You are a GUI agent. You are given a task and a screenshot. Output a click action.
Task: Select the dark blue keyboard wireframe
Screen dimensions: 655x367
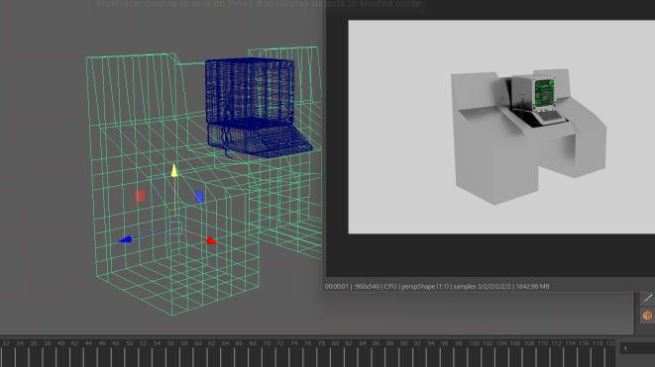coord(268,140)
